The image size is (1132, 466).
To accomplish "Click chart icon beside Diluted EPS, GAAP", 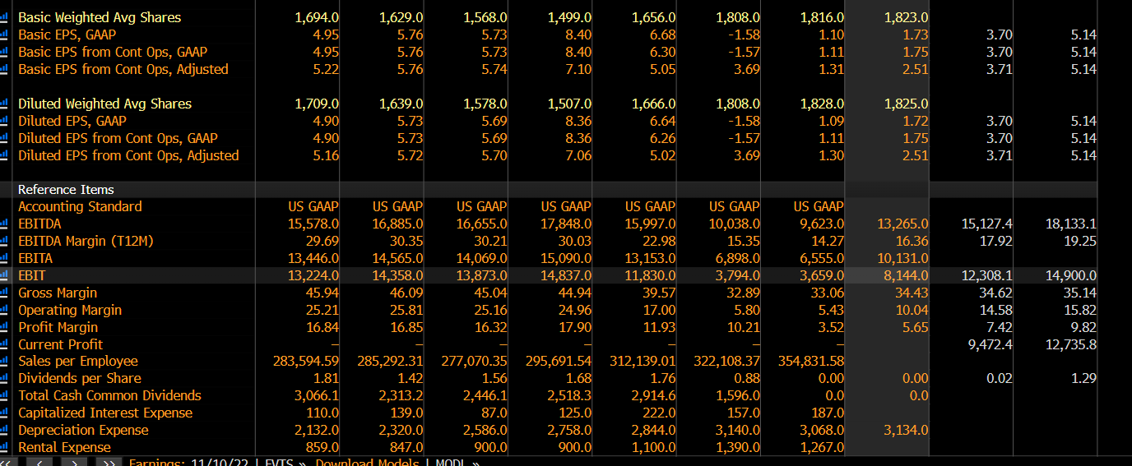I will [x=4, y=121].
